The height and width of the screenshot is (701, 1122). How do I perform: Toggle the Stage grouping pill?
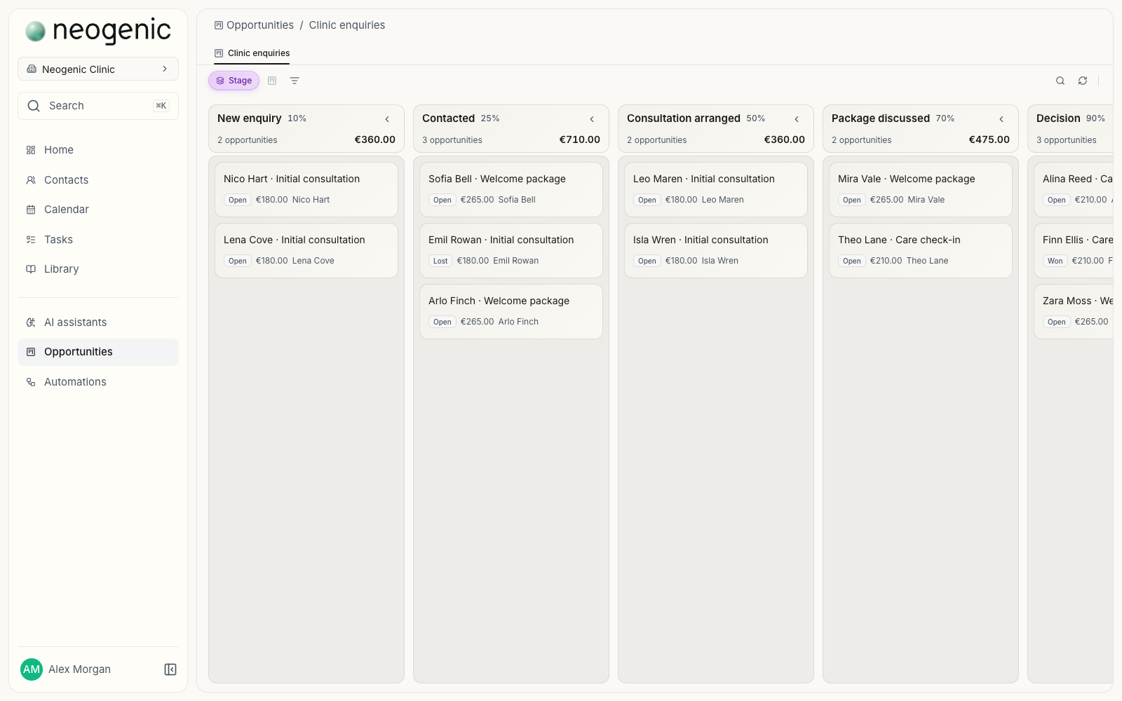tap(234, 81)
